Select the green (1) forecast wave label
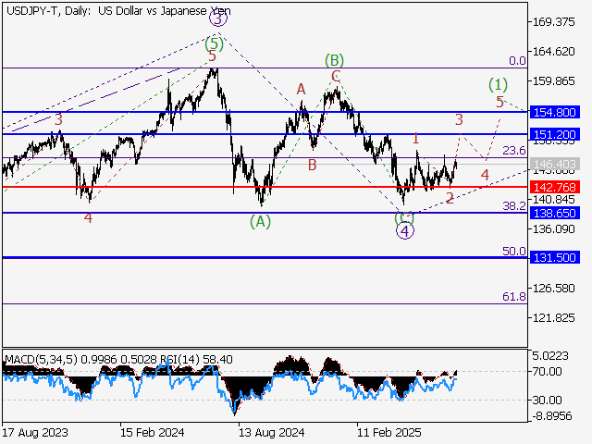 [498, 84]
